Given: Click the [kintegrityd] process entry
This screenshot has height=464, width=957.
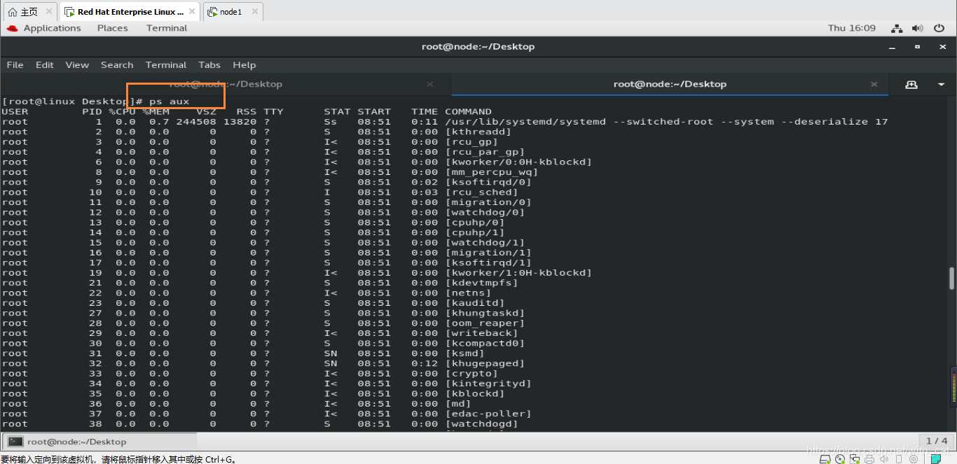Looking at the screenshot, I should point(488,383).
